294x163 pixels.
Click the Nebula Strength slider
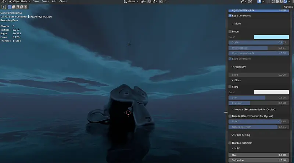(x=259, y=127)
